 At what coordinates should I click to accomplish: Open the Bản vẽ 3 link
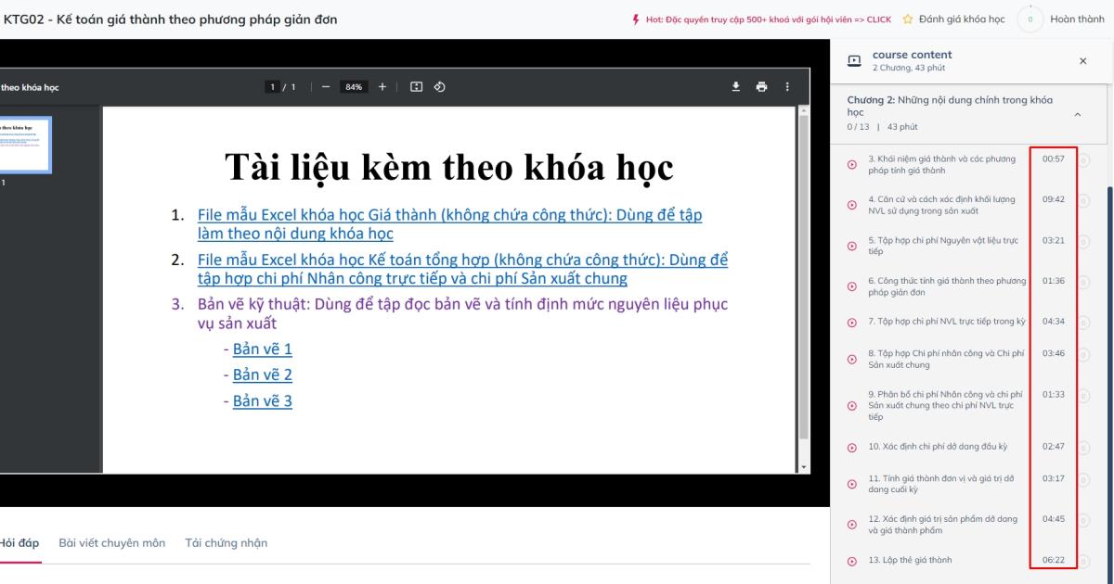point(263,400)
